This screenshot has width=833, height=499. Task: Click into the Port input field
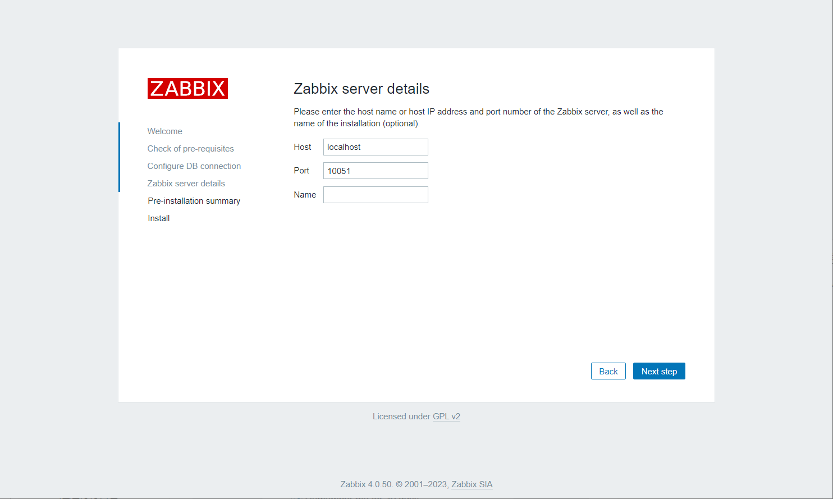point(376,171)
